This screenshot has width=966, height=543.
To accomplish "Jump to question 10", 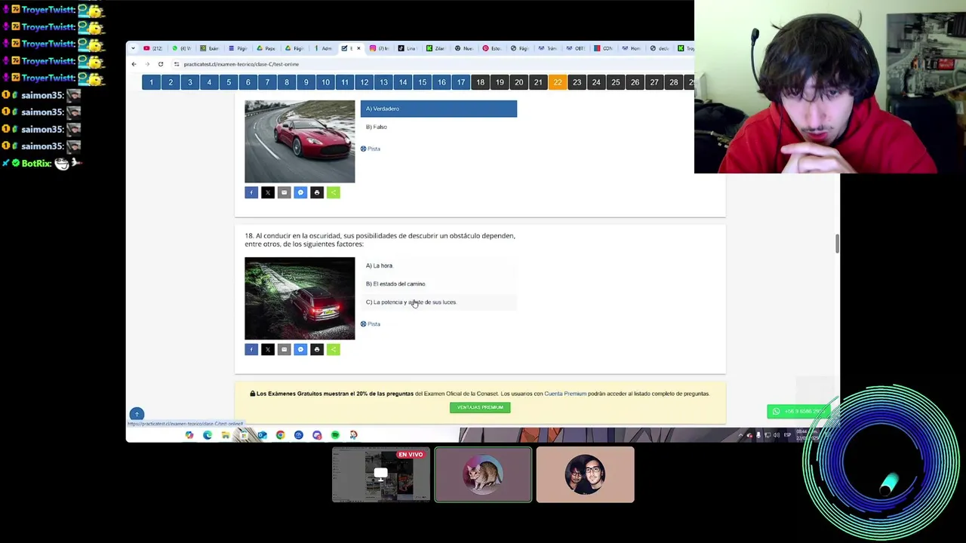I will (x=325, y=82).
